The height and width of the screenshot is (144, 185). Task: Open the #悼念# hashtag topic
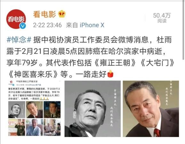click(19, 40)
